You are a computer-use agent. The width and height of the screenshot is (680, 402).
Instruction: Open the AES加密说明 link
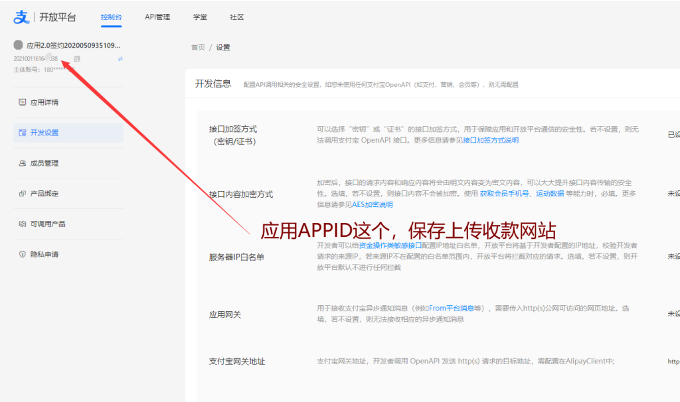(372, 204)
